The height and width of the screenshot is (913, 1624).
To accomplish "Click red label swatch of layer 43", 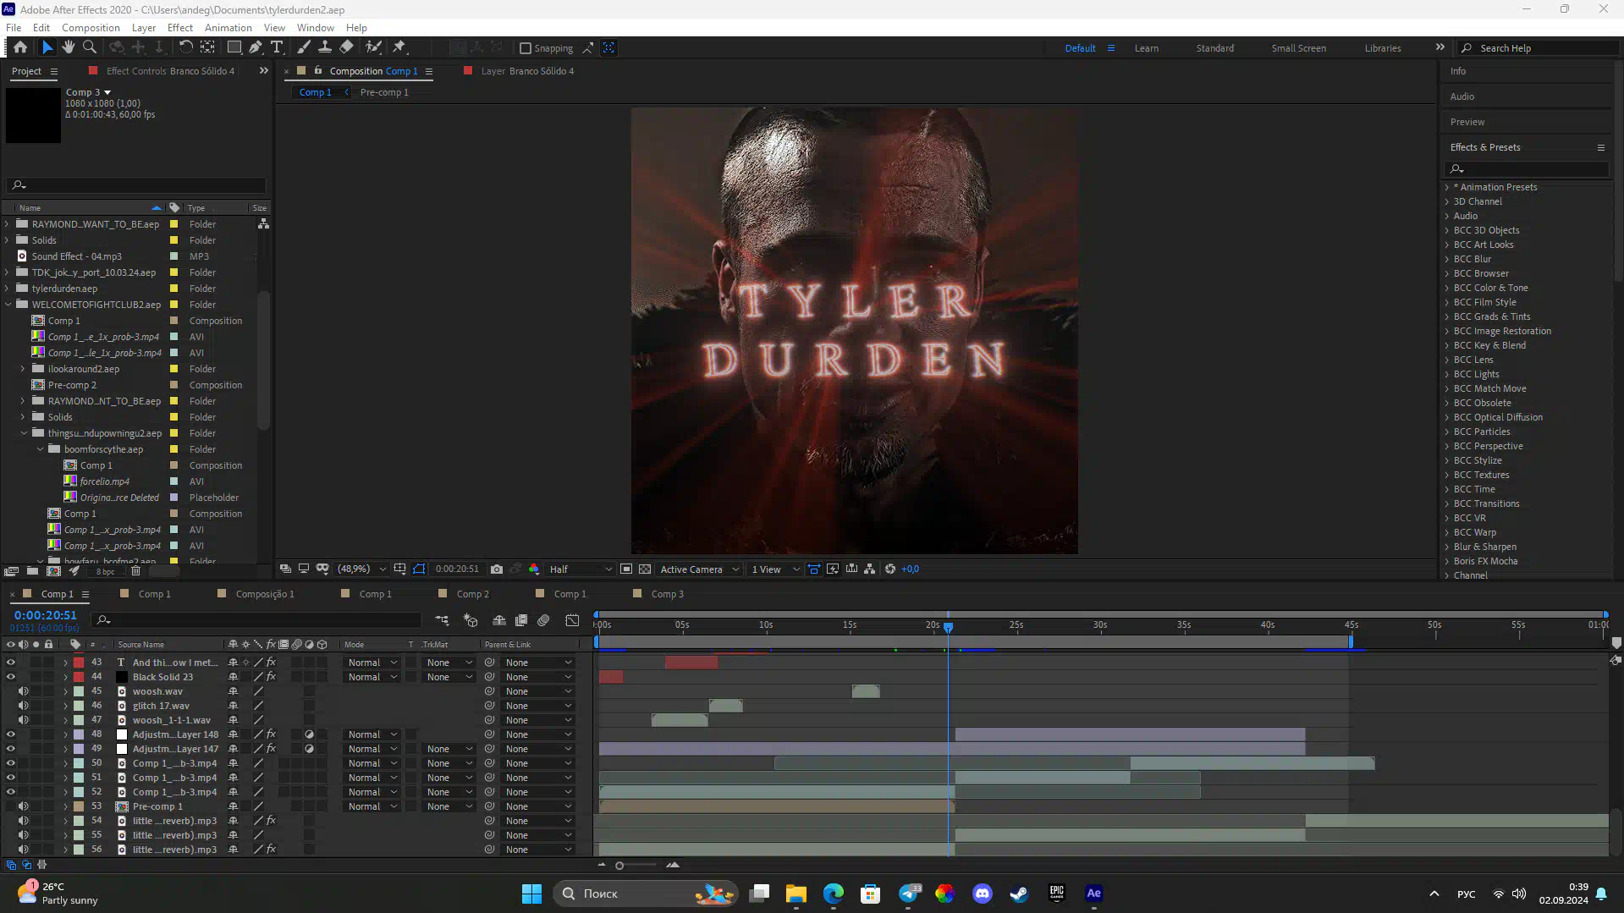I will 79,663.
